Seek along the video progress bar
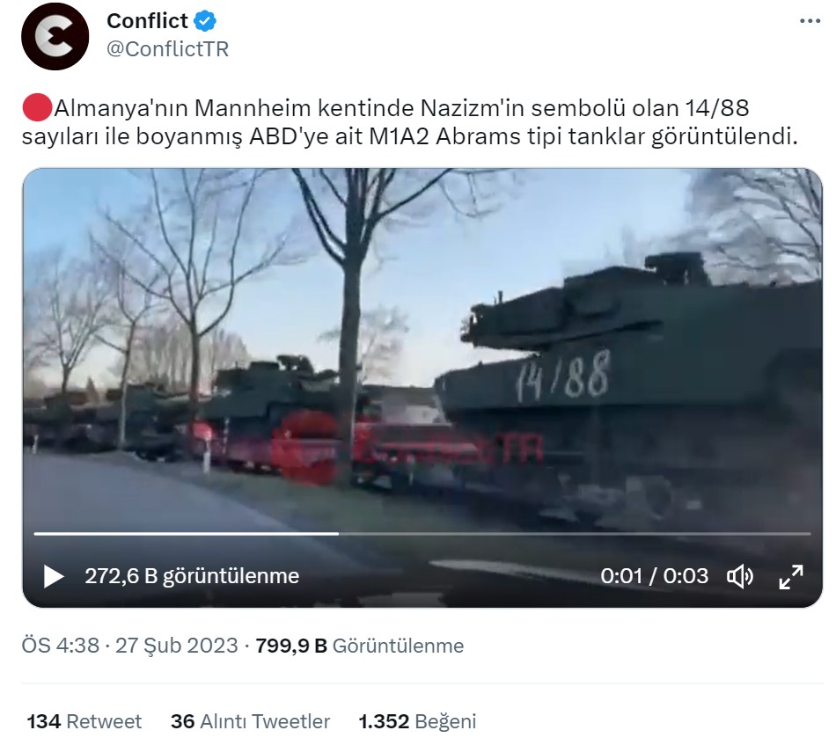 pos(422,533)
